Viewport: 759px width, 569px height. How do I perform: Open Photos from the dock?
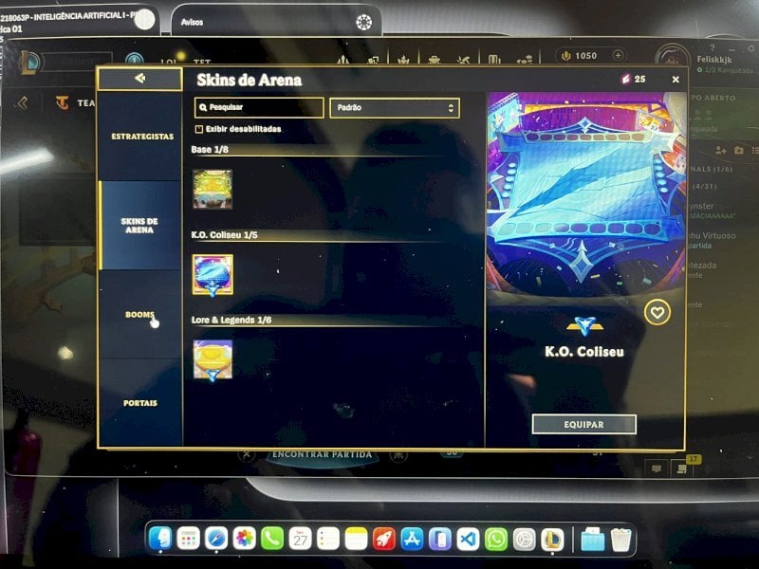[x=245, y=539]
